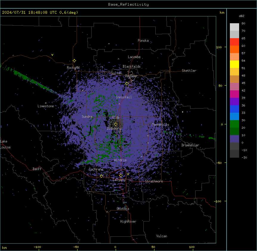257x251 pixels.
Task: Click the yellow diamond marker above Calgary label
Action: [121, 176]
